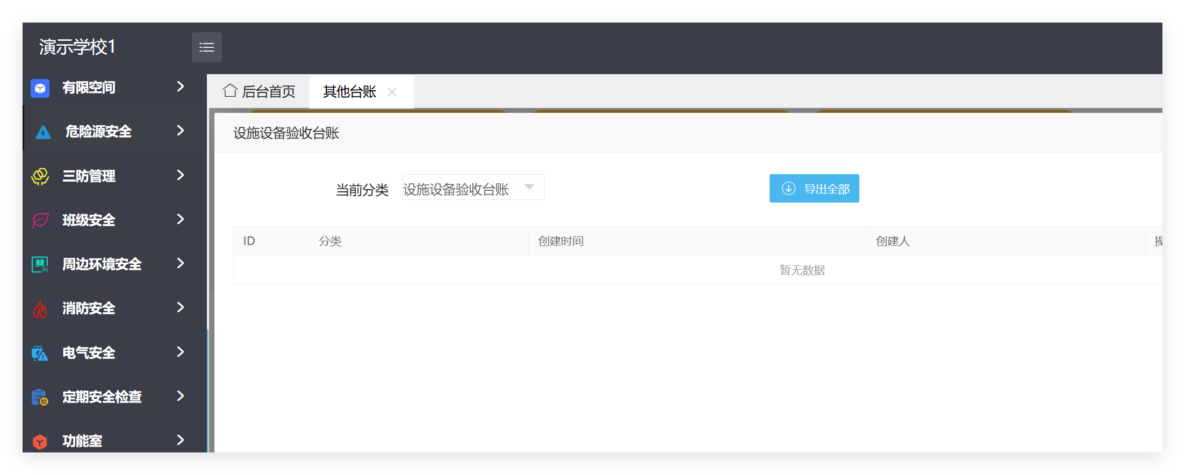Click the 功能室 red cube icon
This screenshot has width=1185, height=475.
tap(40, 442)
